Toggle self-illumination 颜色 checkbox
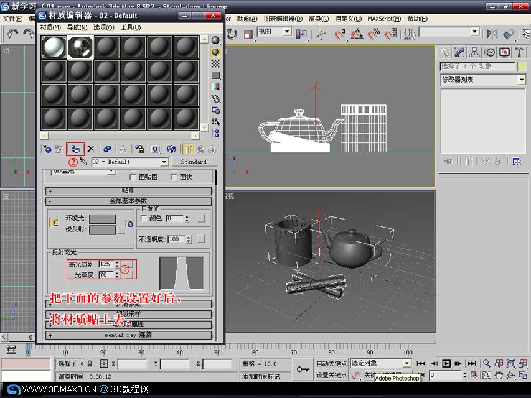 coord(144,218)
